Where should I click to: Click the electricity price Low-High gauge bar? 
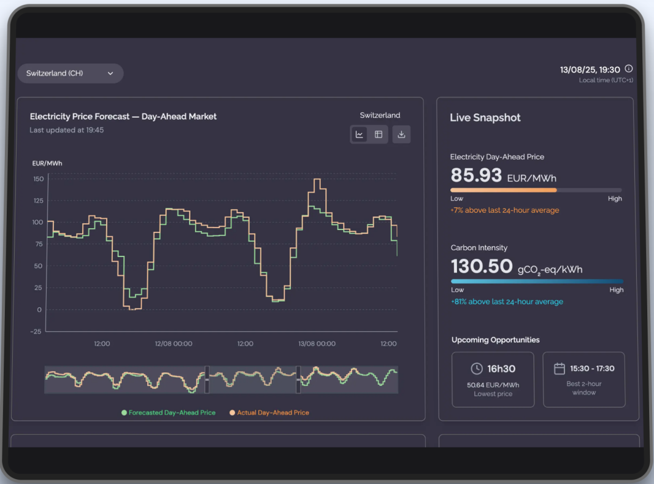click(536, 190)
